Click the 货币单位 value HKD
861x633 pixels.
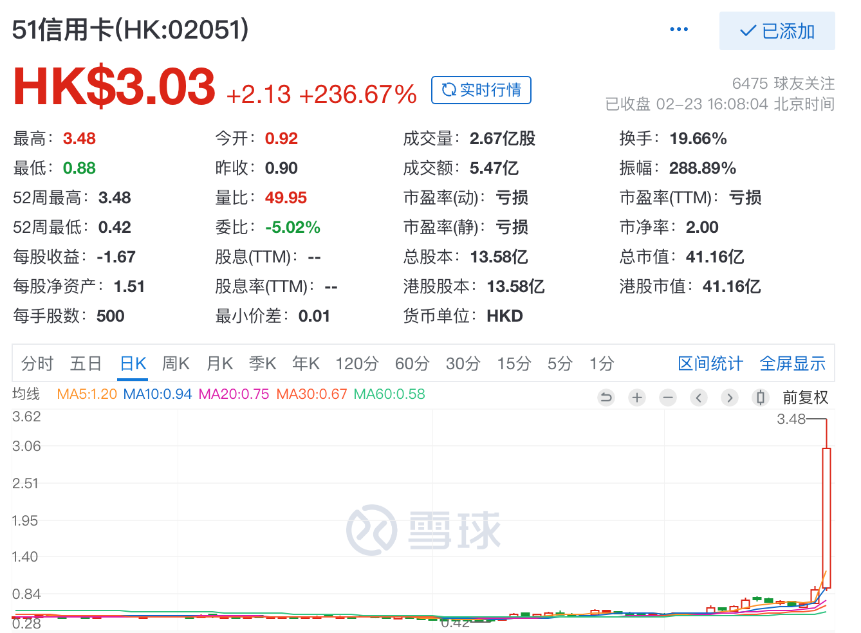click(505, 316)
